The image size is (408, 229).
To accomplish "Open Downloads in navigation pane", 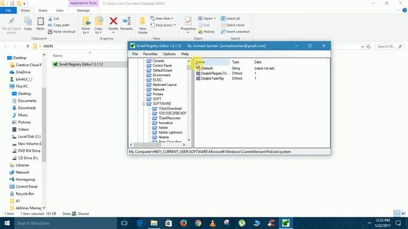I will tap(27, 108).
